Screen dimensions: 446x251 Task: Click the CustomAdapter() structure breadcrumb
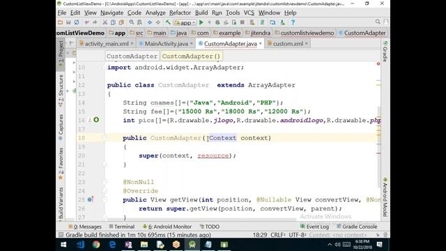(191, 56)
